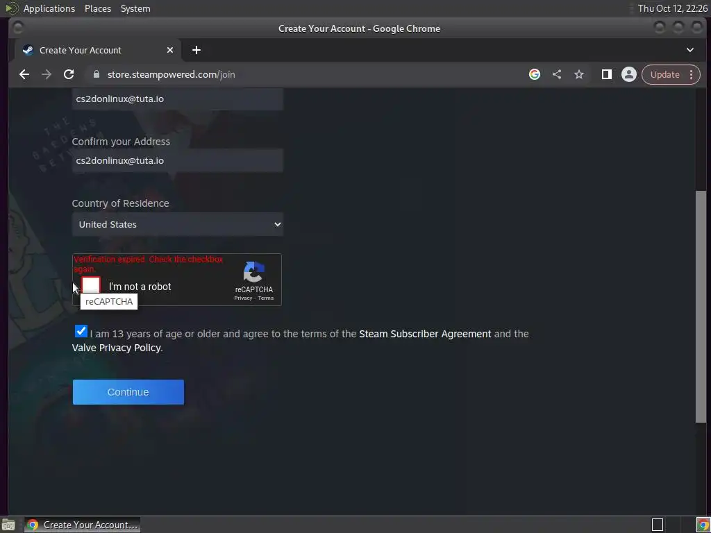The image size is (711, 533).
Task: Click the Update Chrome button
Action: pyautogui.click(x=665, y=74)
